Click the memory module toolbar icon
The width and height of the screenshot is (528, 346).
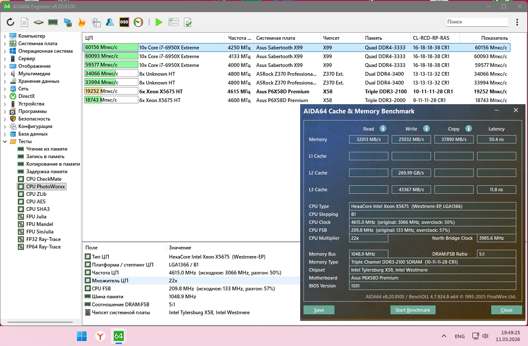[53, 22]
